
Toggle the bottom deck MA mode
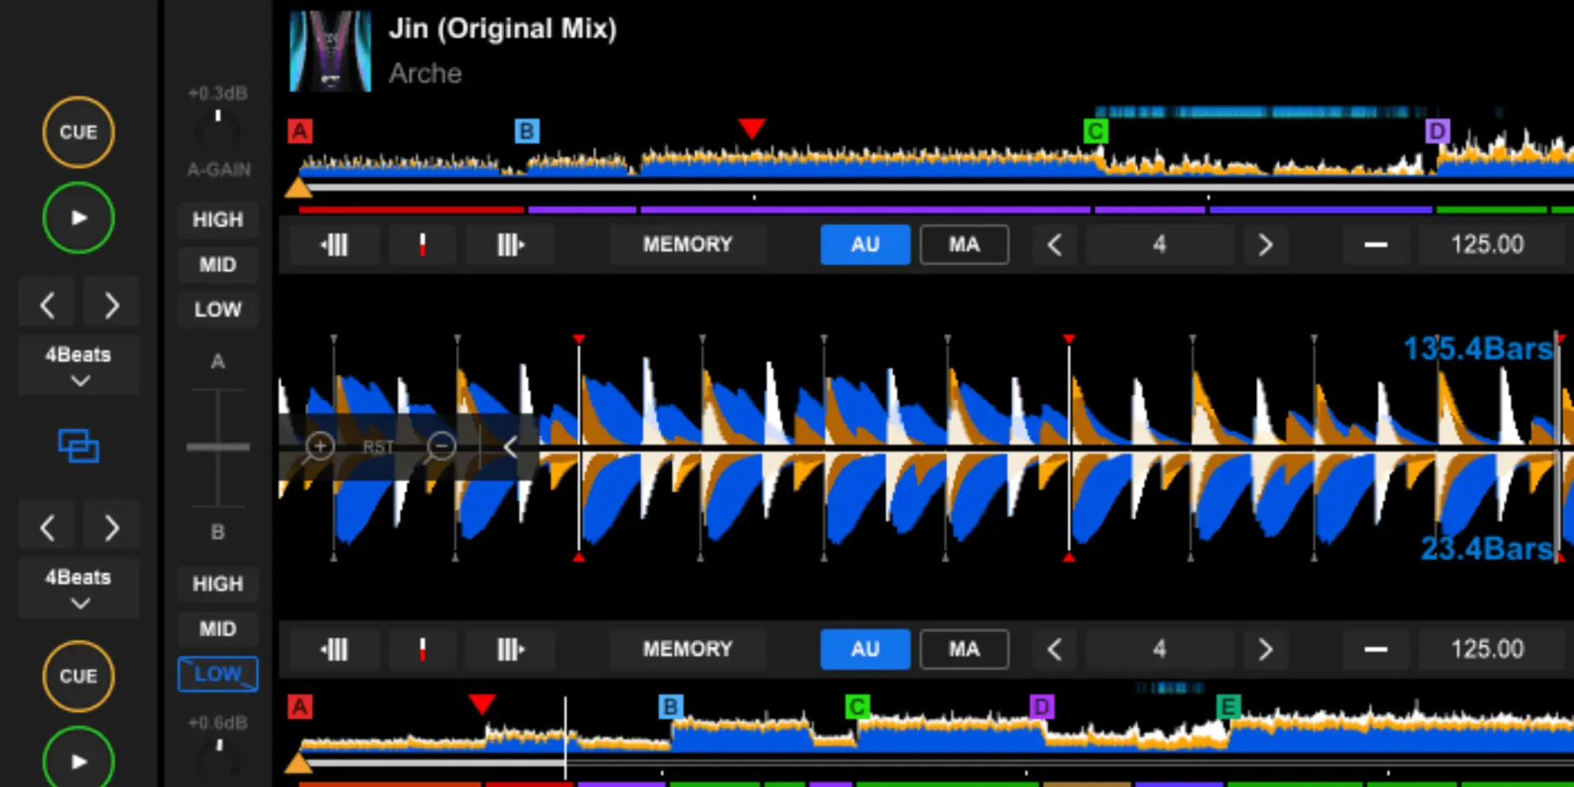click(964, 649)
